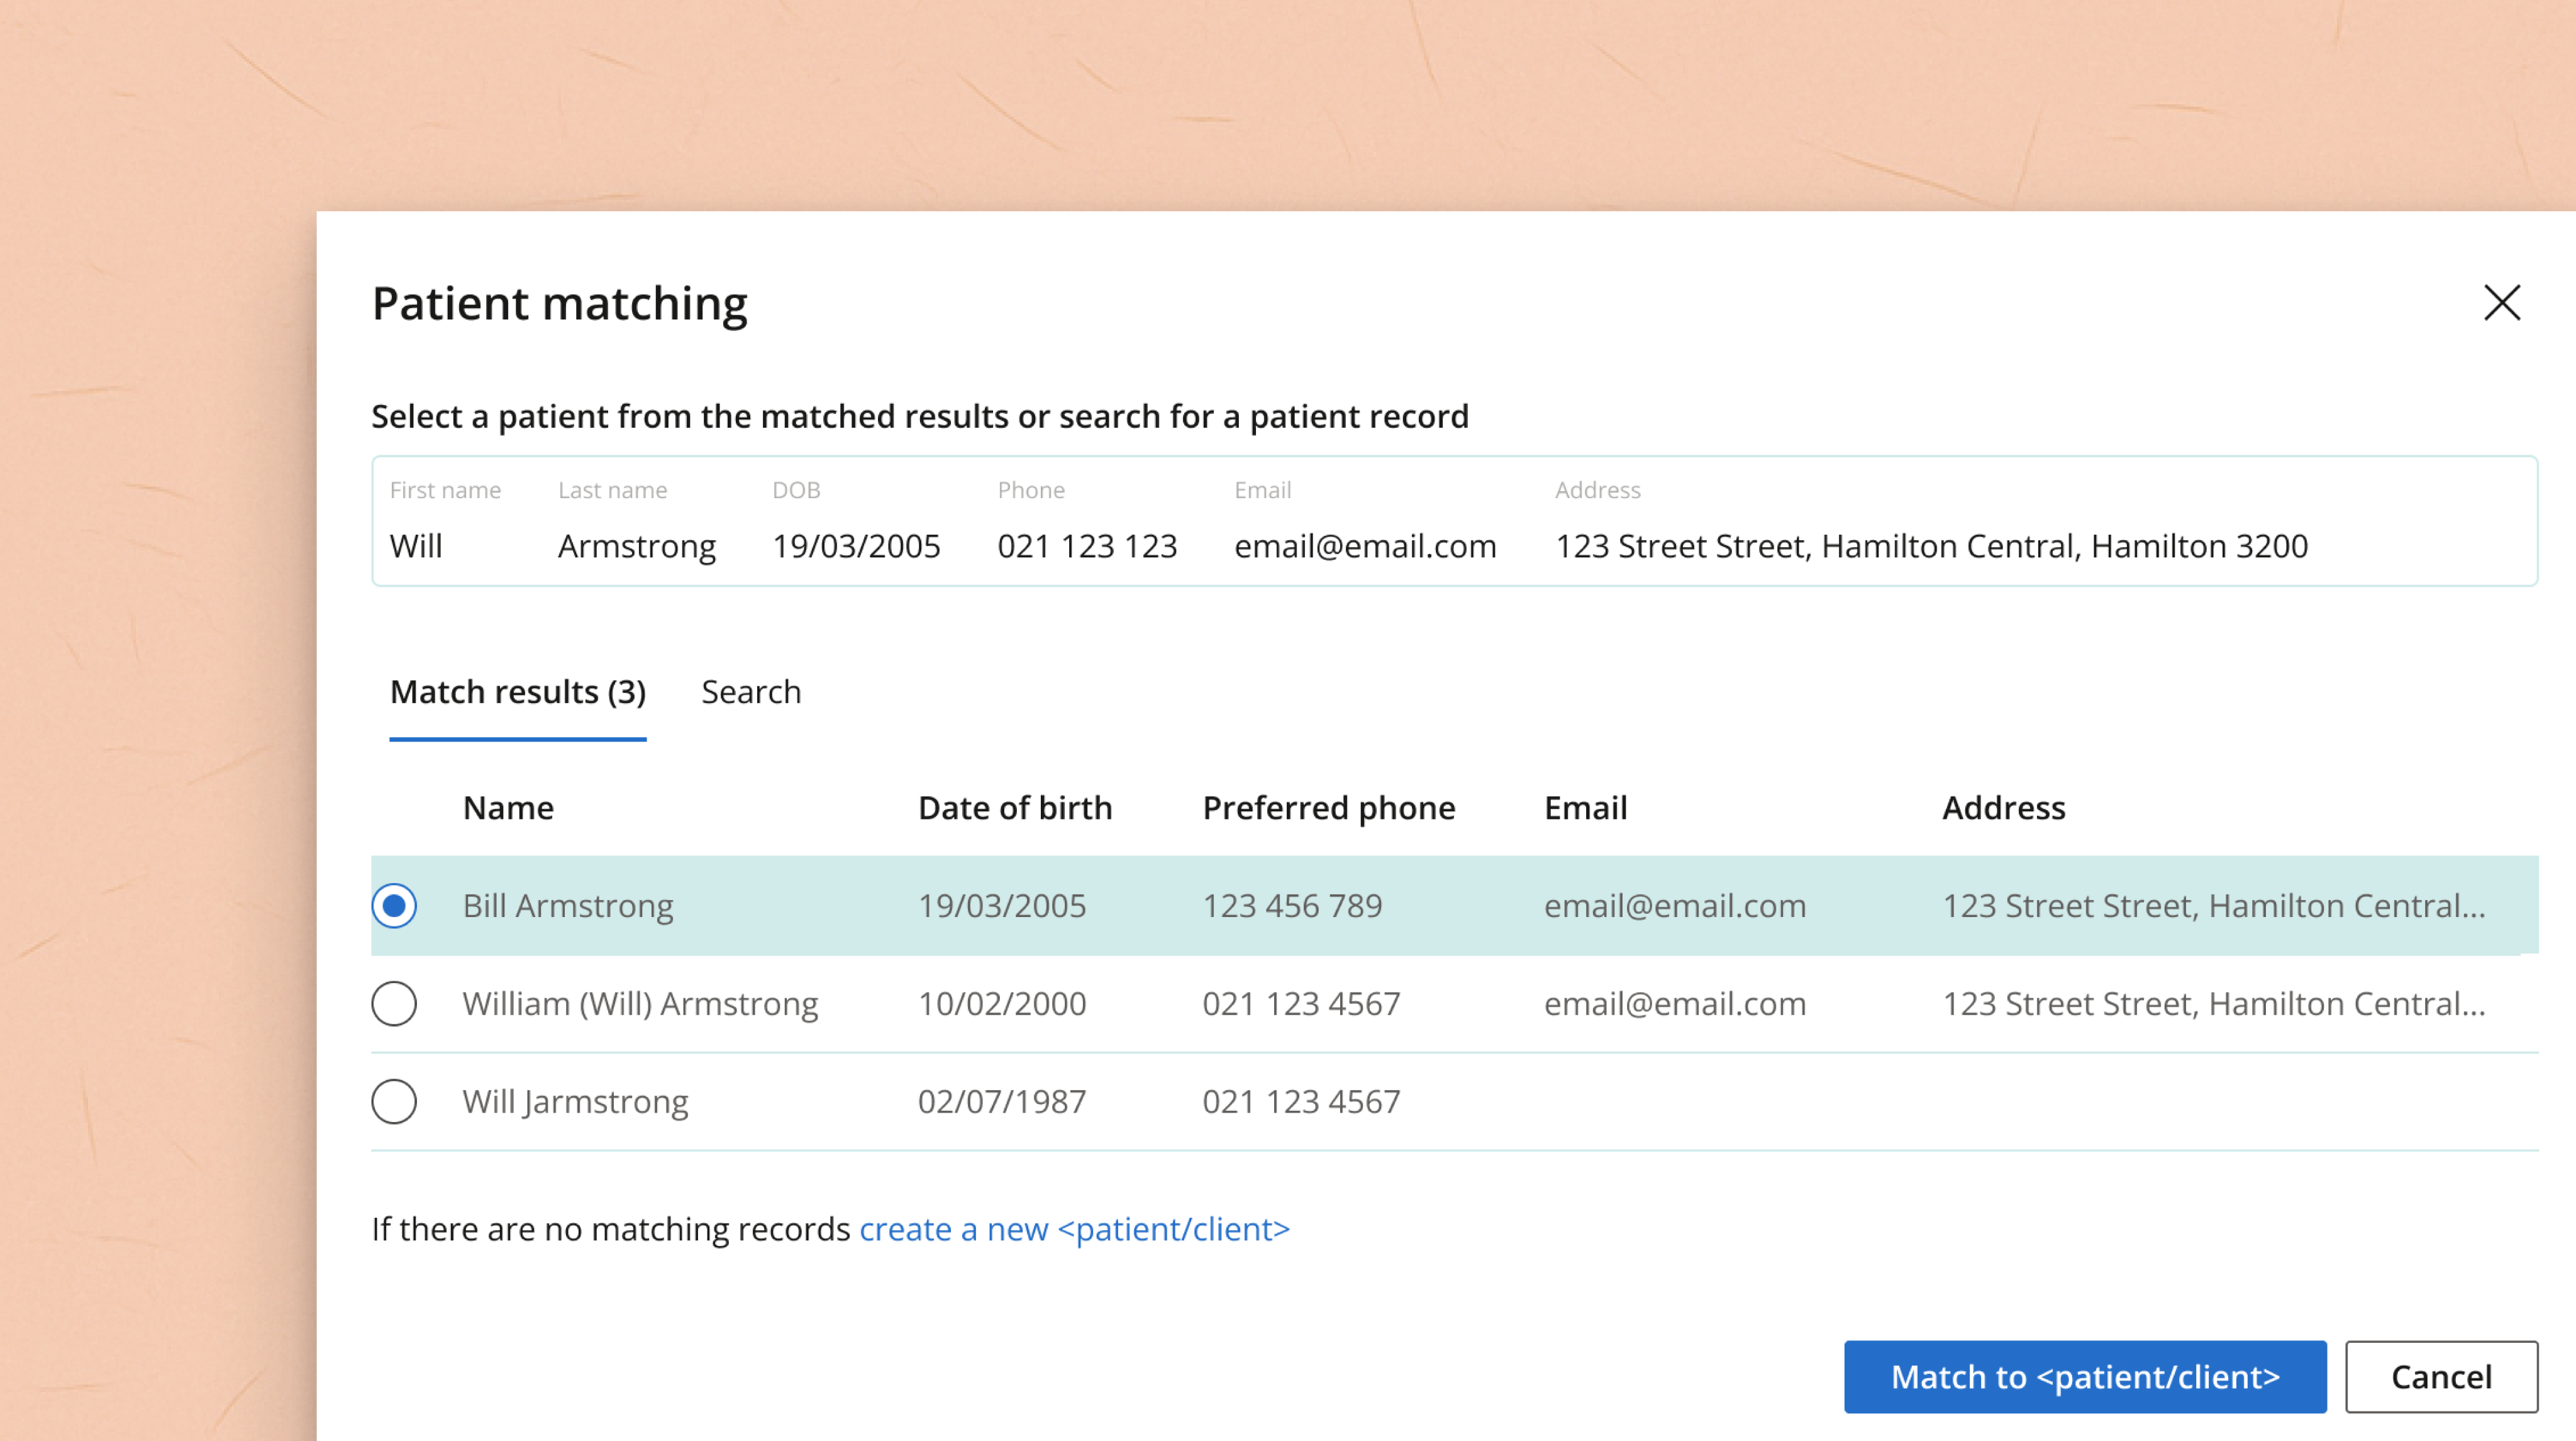Screen dimensions: 2576x1441
Task: Click the Email column header
Action: pyautogui.click(x=1585, y=807)
